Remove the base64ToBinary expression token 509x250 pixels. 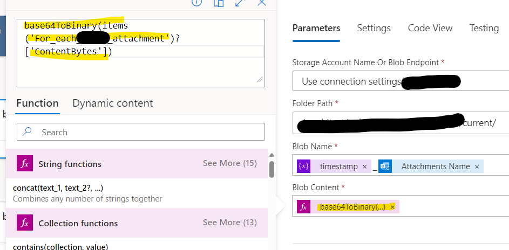(x=392, y=207)
